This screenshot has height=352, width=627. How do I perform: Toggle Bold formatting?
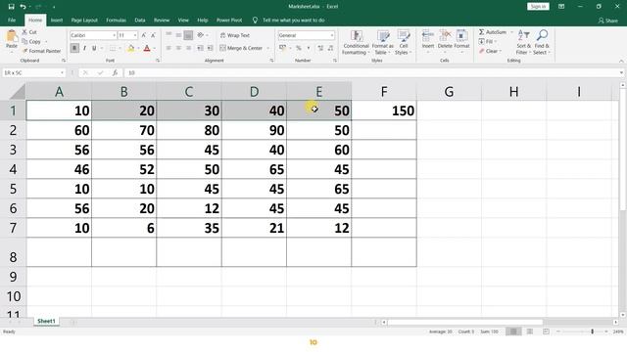pyautogui.click(x=74, y=48)
